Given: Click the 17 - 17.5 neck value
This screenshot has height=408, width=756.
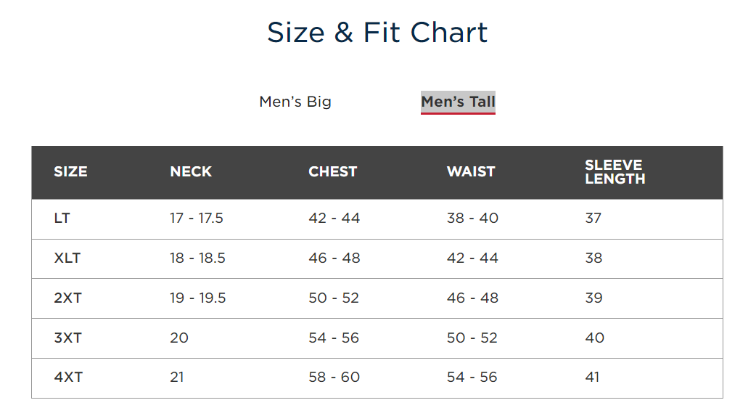Looking at the screenshot, I should click(196, 218).
